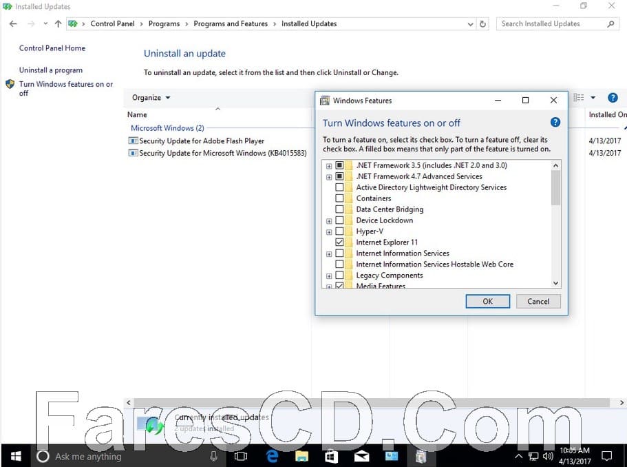Select Security Update for Adobe Flash Player
Image resolution: width=627 pixels, height=467 pixels.
pyautogui.click(x=202, y=141)
